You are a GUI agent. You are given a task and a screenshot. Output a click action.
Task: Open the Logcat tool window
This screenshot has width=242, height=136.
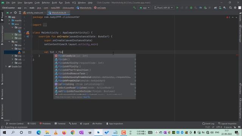tap(85, 124)
